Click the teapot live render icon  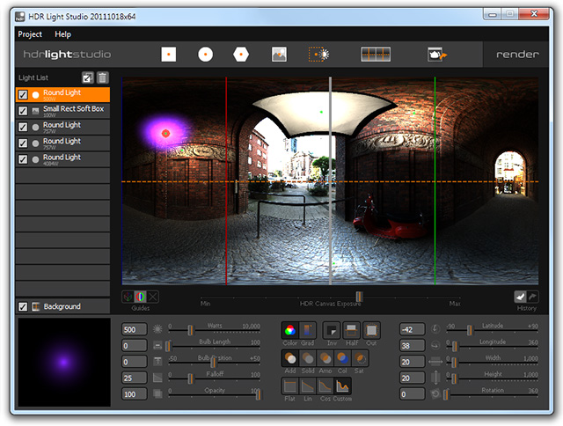[x=436, y=55]
